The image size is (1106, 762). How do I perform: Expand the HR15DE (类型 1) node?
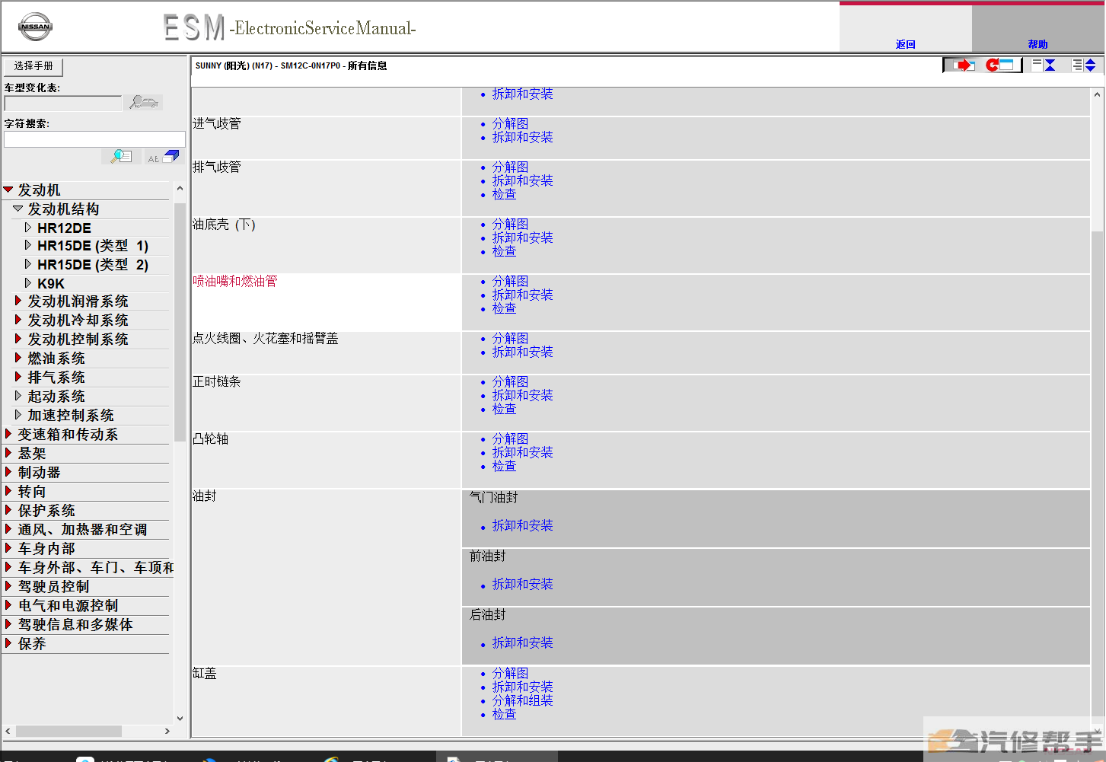tap(28, 245)
